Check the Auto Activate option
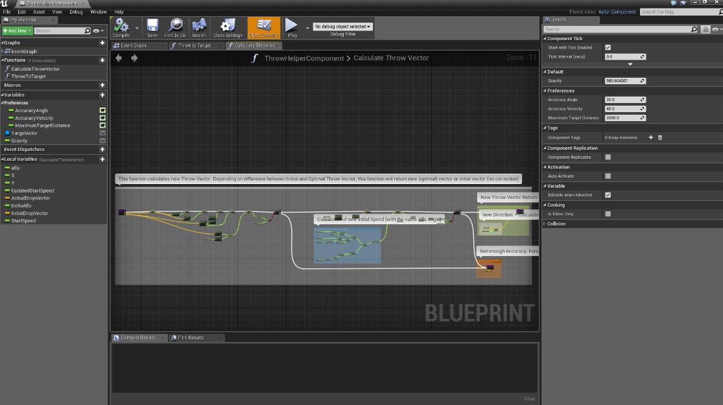This screenshot has width=723, height=405. click(608, 176)
